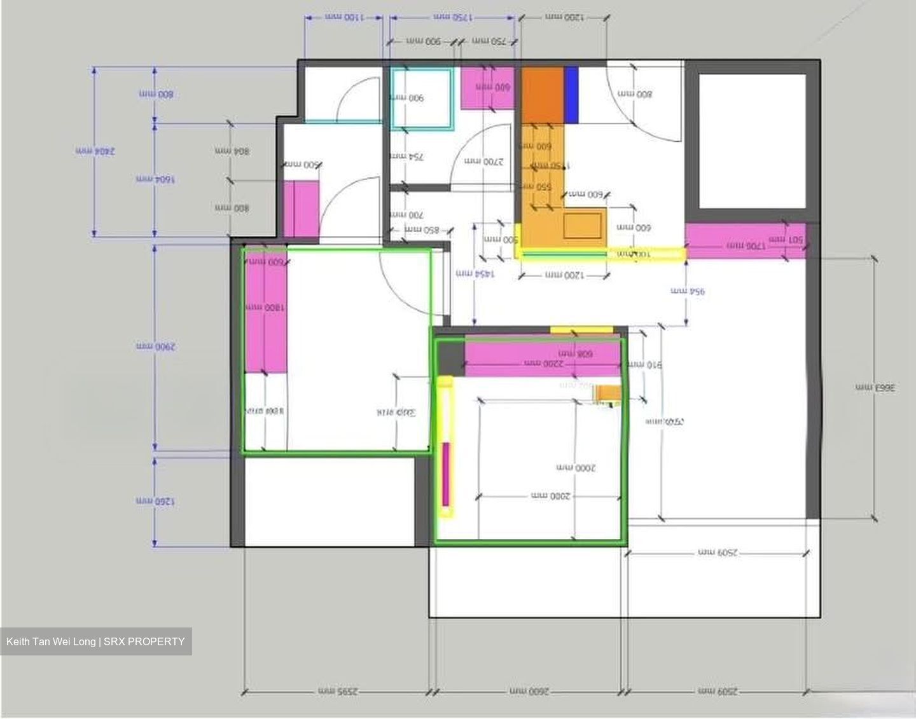The image size is (916, 719).
Task: Select the '1700 mm' label on pink strip
Action: (x=746, y=245)
